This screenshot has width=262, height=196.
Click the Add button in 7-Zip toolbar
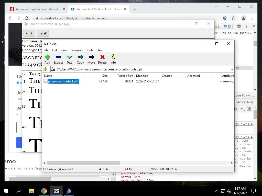47,59
